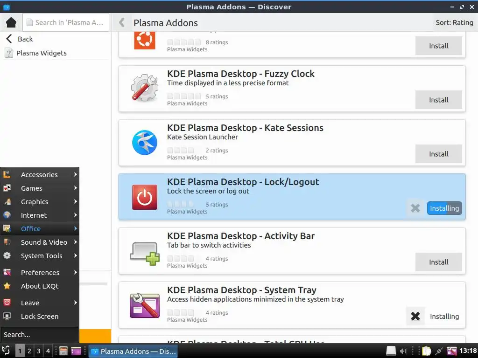Install the Kate Sessions widget

[x=438, y=154]
